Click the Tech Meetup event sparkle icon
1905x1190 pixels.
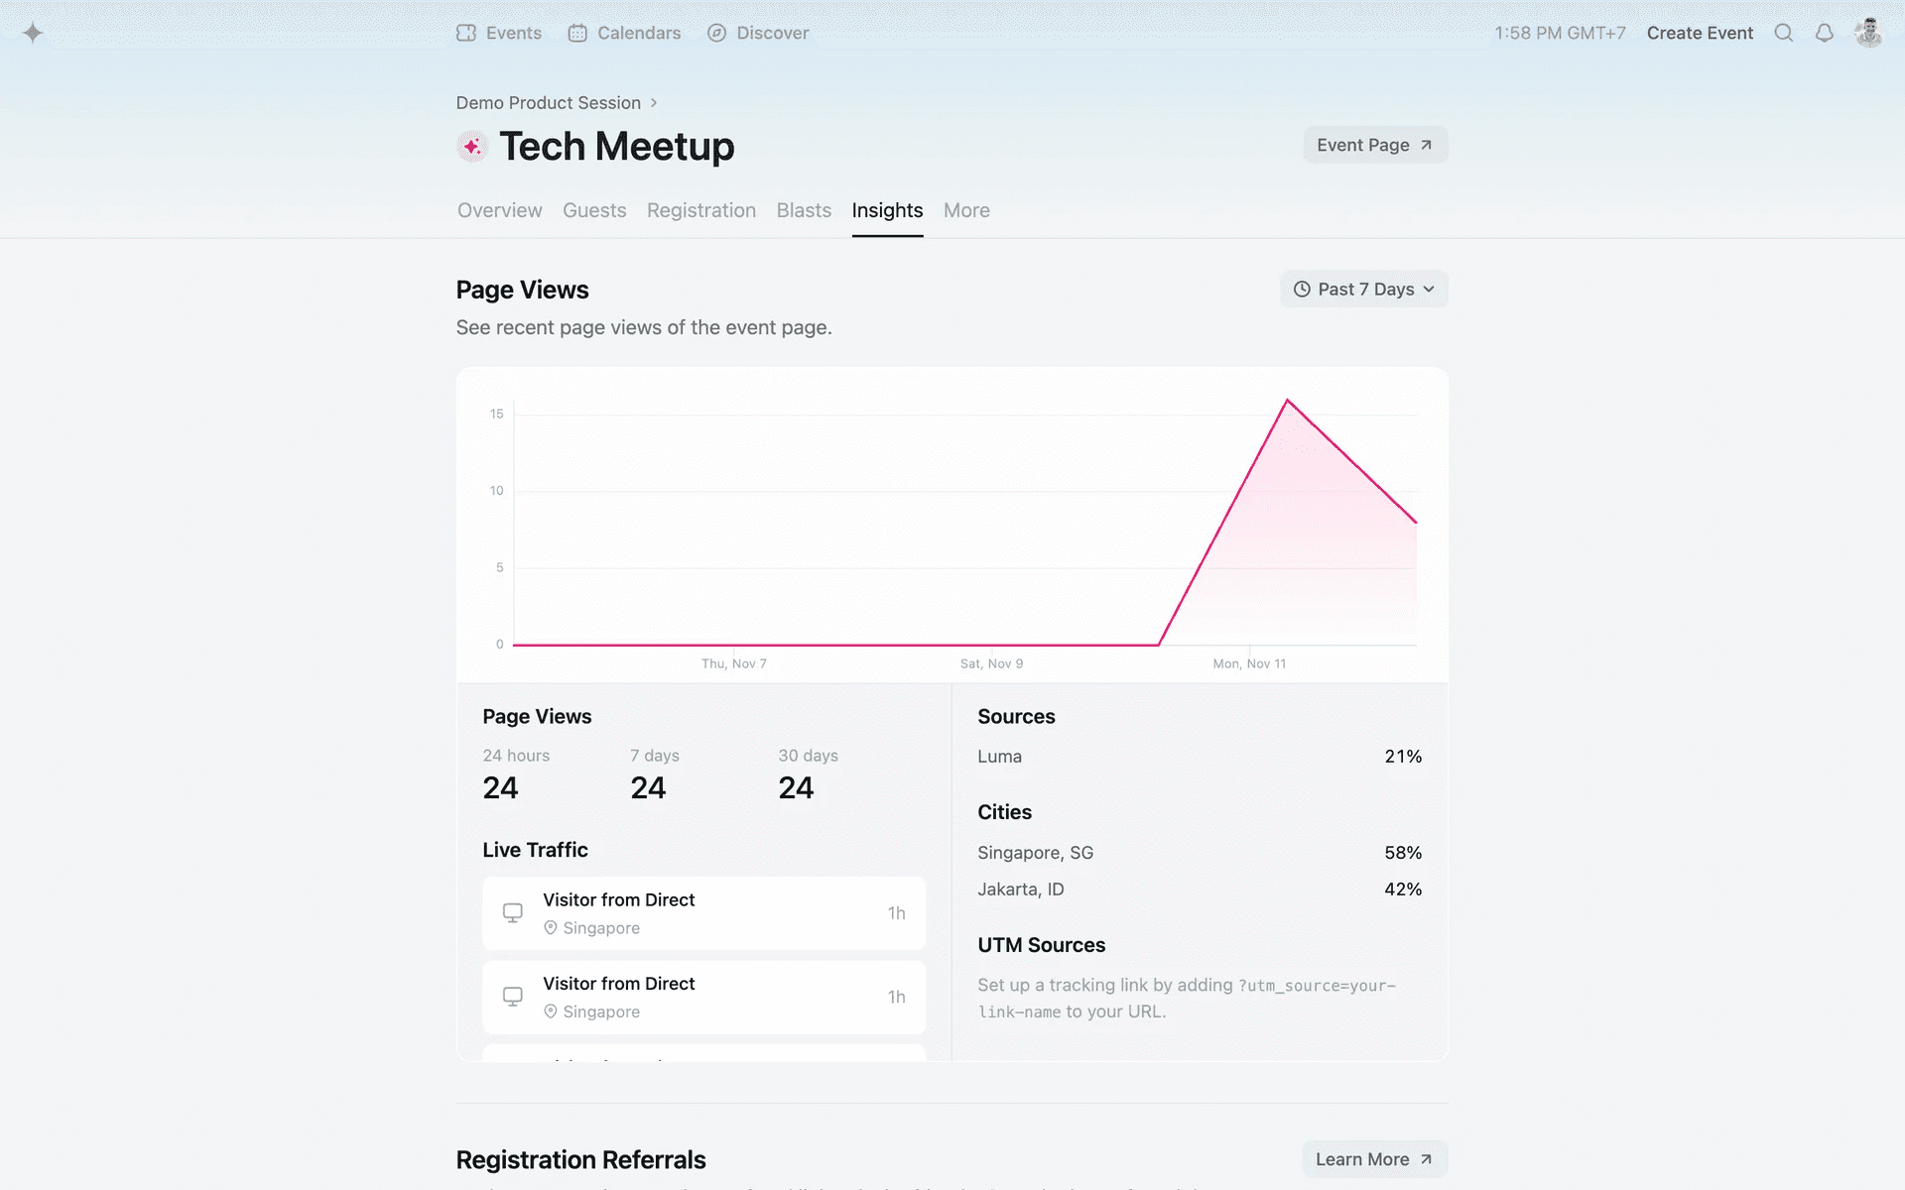click(x=472, y=147)
